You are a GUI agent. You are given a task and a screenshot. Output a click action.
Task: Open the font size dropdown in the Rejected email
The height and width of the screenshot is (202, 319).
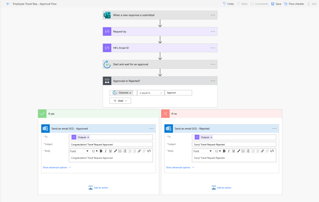pos(218,151)
